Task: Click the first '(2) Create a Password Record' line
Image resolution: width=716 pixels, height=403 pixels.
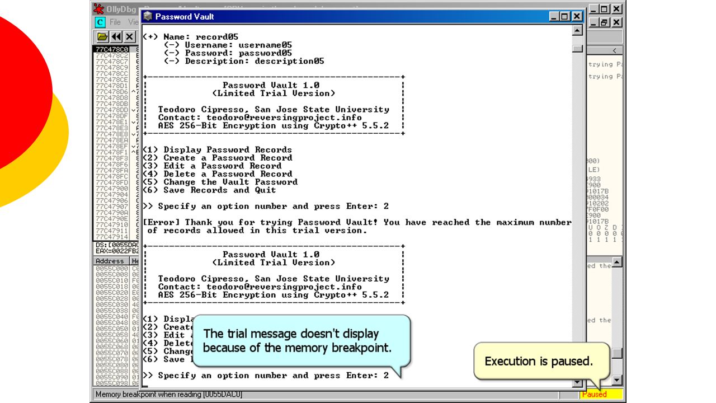Action: tap(218, 158)
